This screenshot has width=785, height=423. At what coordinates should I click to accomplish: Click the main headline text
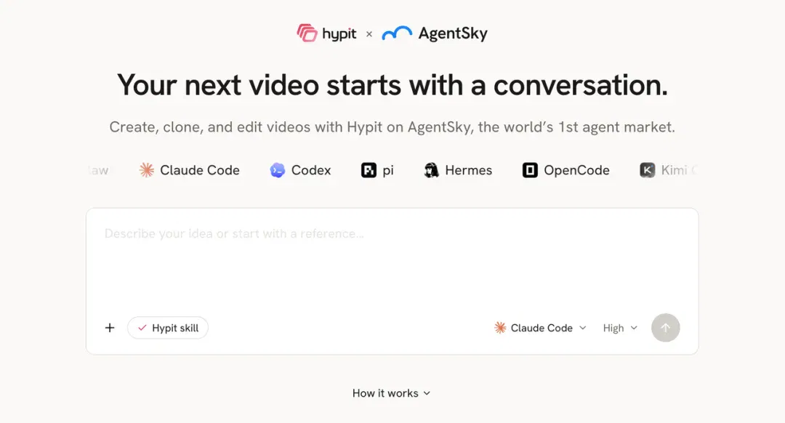[x=392, y=84]
